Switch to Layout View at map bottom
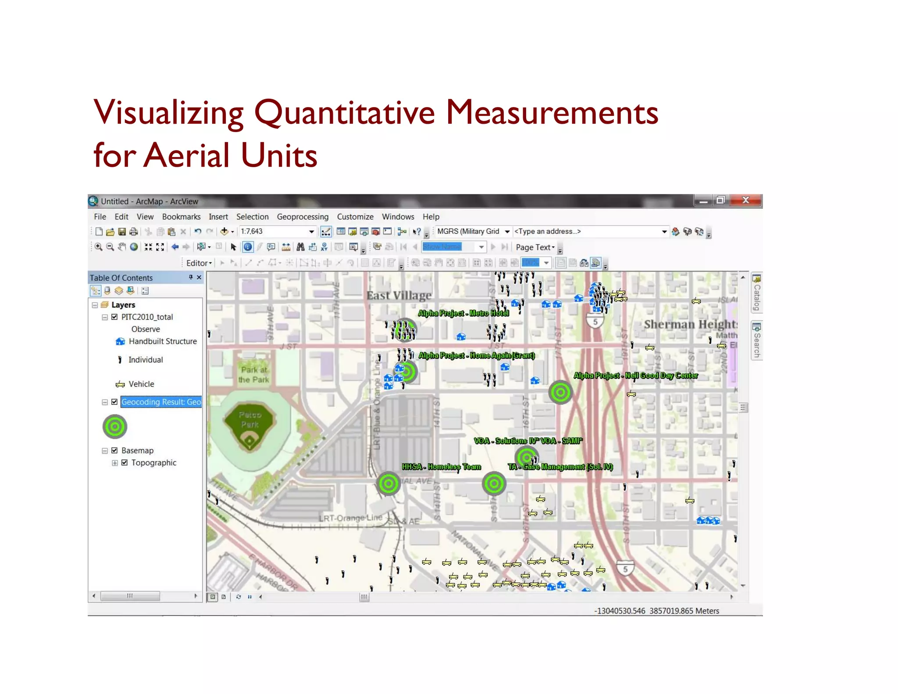898x694 pixels. click(224, 597)
